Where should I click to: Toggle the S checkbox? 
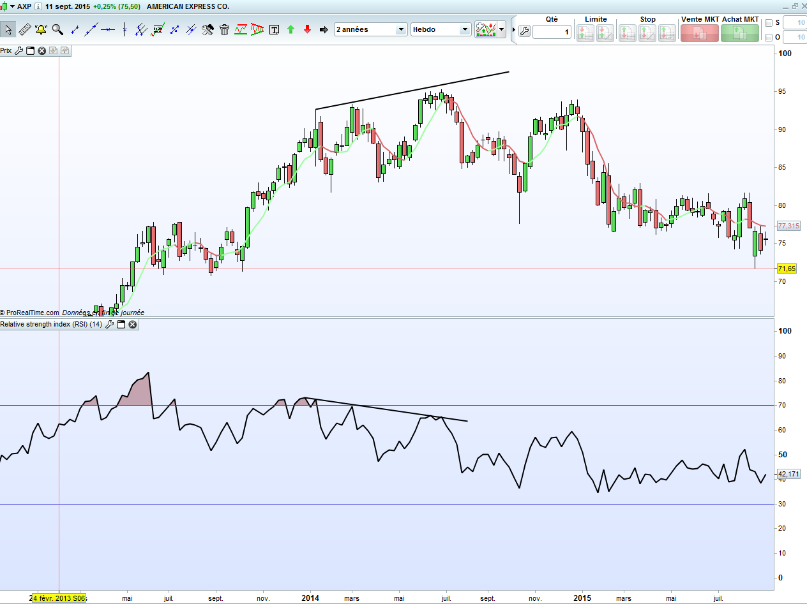point(769,23)
